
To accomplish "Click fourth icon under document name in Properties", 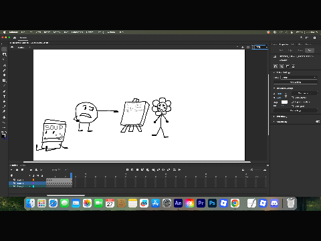I will pyautogui.click(x=293, y=66).
